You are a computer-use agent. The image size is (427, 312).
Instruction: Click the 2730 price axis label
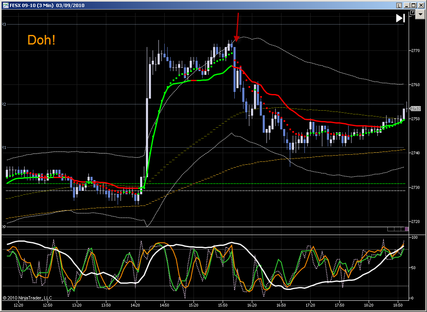pyautogui.click(x=415, y=187)
